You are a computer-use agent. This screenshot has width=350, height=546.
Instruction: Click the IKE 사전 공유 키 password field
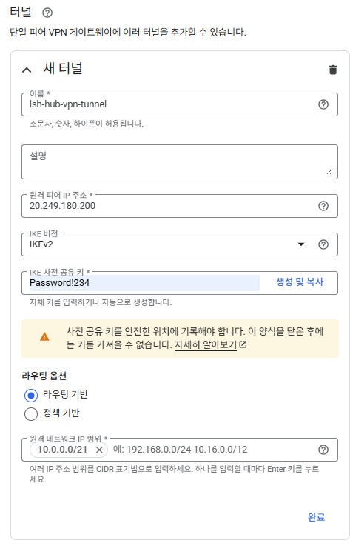click(144, 283)
